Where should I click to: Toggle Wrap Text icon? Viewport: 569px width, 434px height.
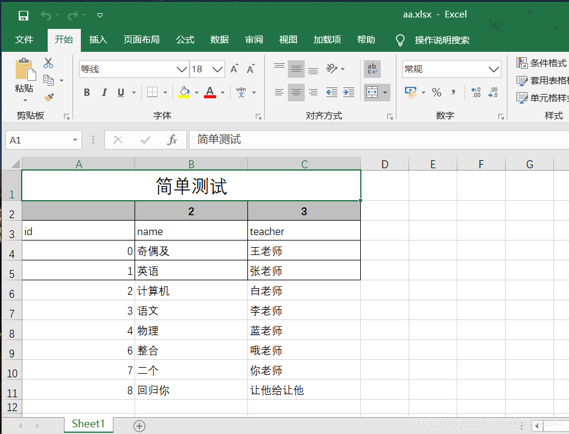pyautogui.click(x=372, y=69)
